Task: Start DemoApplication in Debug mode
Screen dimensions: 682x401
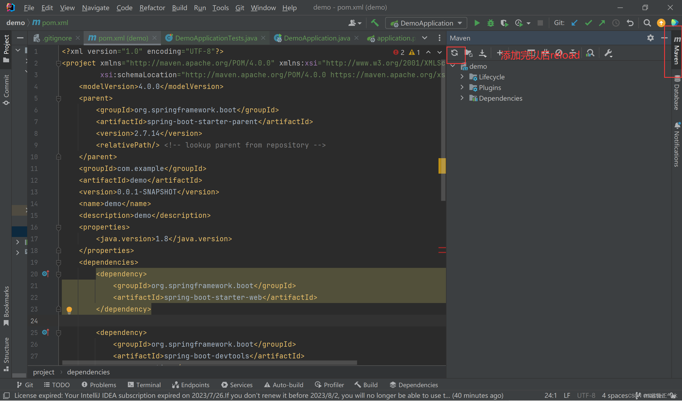Action: click(x=491, y=23)
